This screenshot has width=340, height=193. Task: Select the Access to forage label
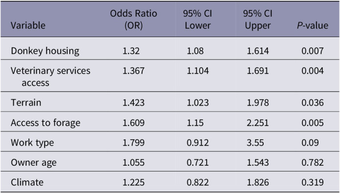click(x=46, y=123)
